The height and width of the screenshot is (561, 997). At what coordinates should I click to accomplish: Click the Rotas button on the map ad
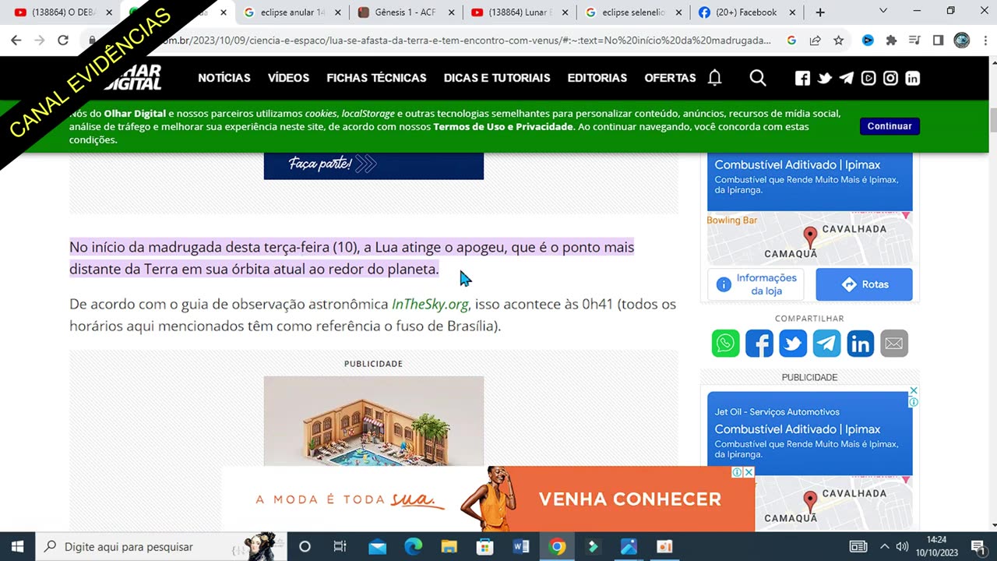[x=864, y=284]
